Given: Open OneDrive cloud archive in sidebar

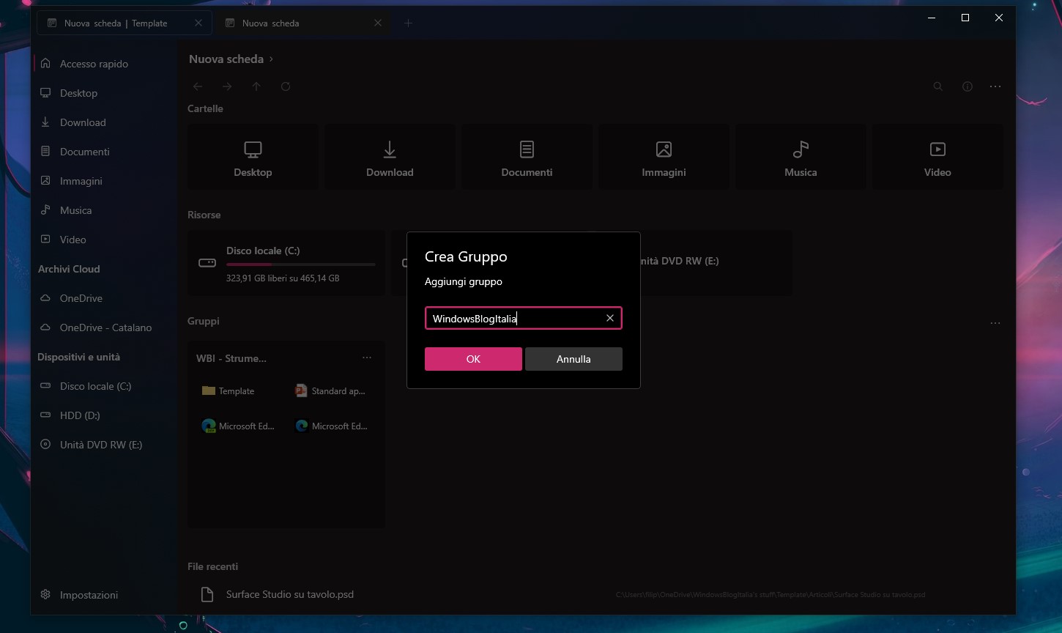Looking at the screenshot, I should coord(103,298).
